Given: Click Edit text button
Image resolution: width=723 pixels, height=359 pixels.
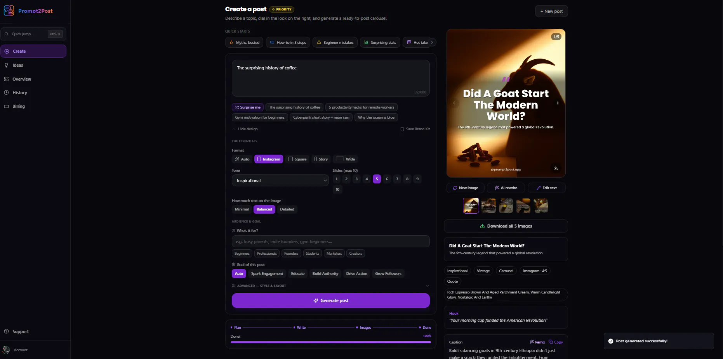Looking at the screenshot, I should 547,188.
